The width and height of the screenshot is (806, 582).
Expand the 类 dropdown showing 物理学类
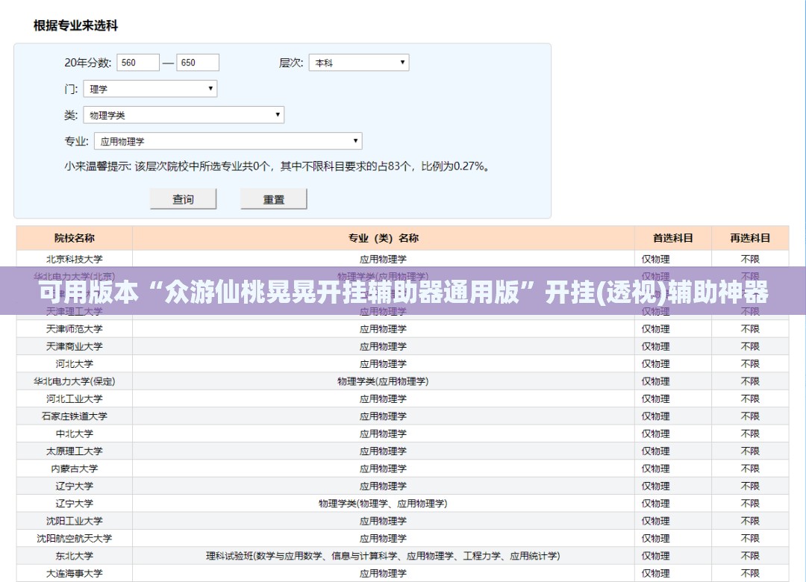click(x=184, y=115)
